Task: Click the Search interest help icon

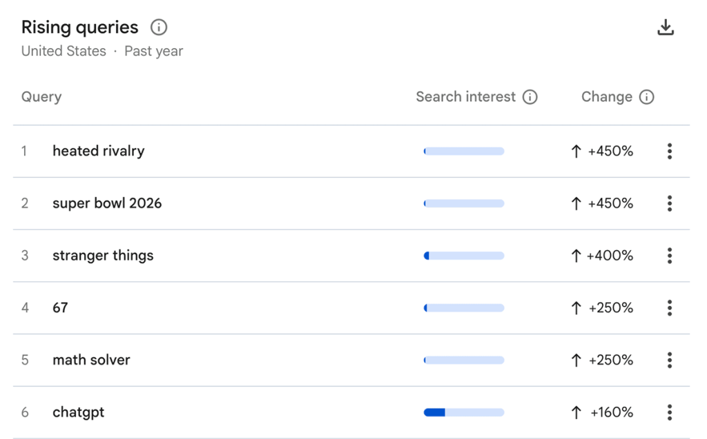Action: pos(530,97)
